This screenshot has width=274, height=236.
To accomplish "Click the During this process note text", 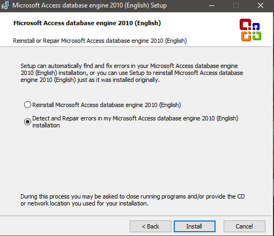I will (132, 200).
